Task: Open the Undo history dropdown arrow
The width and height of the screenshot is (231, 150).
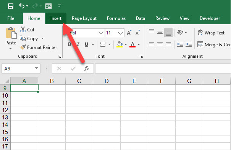Action: [x=27, y=6]
